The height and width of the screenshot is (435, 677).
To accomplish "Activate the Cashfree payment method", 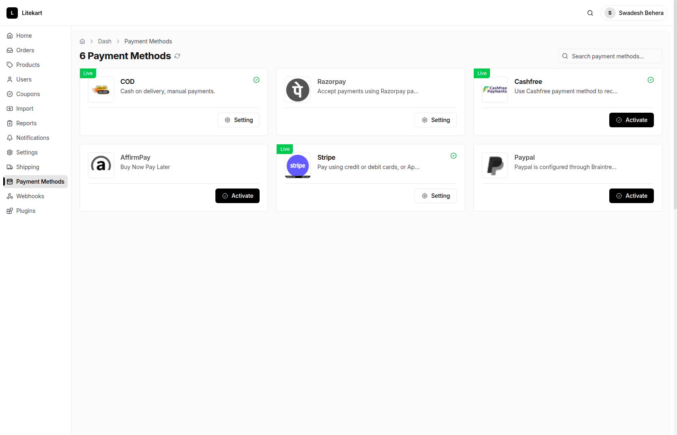I will pos(632,120).
